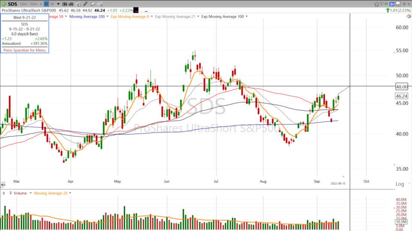Viewport: 412px width, 231px height.
Task: Close volume pane with X button
Action: [4, 193]
